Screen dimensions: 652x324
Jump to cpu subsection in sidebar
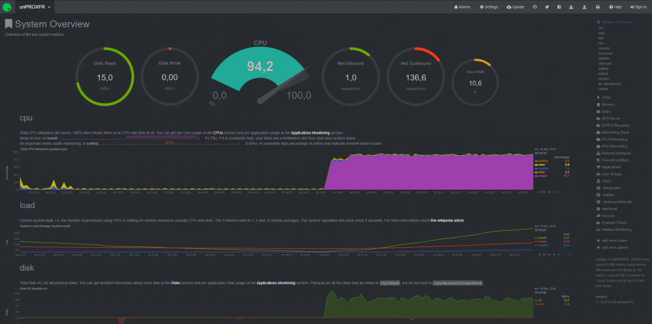[601, 28]
